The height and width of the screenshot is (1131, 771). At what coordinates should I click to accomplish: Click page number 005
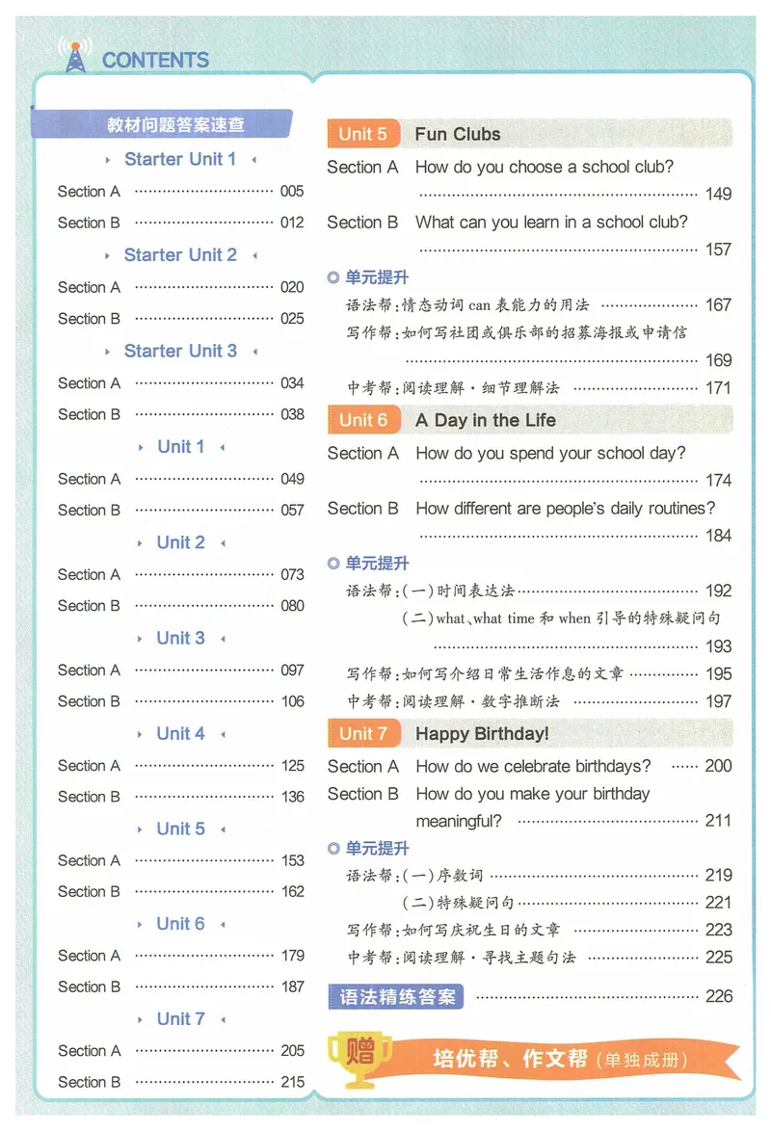click(292, 191)
